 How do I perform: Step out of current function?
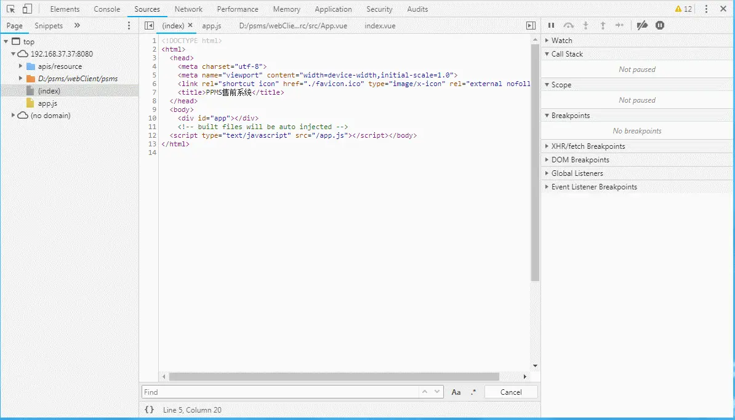[603, 25]
